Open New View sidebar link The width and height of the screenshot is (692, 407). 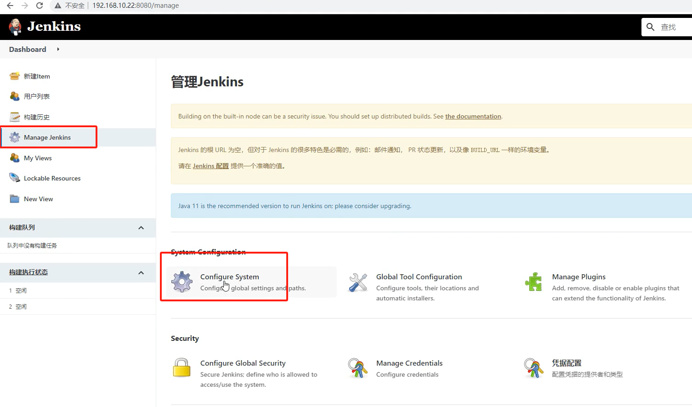click(x=38, y=199)
